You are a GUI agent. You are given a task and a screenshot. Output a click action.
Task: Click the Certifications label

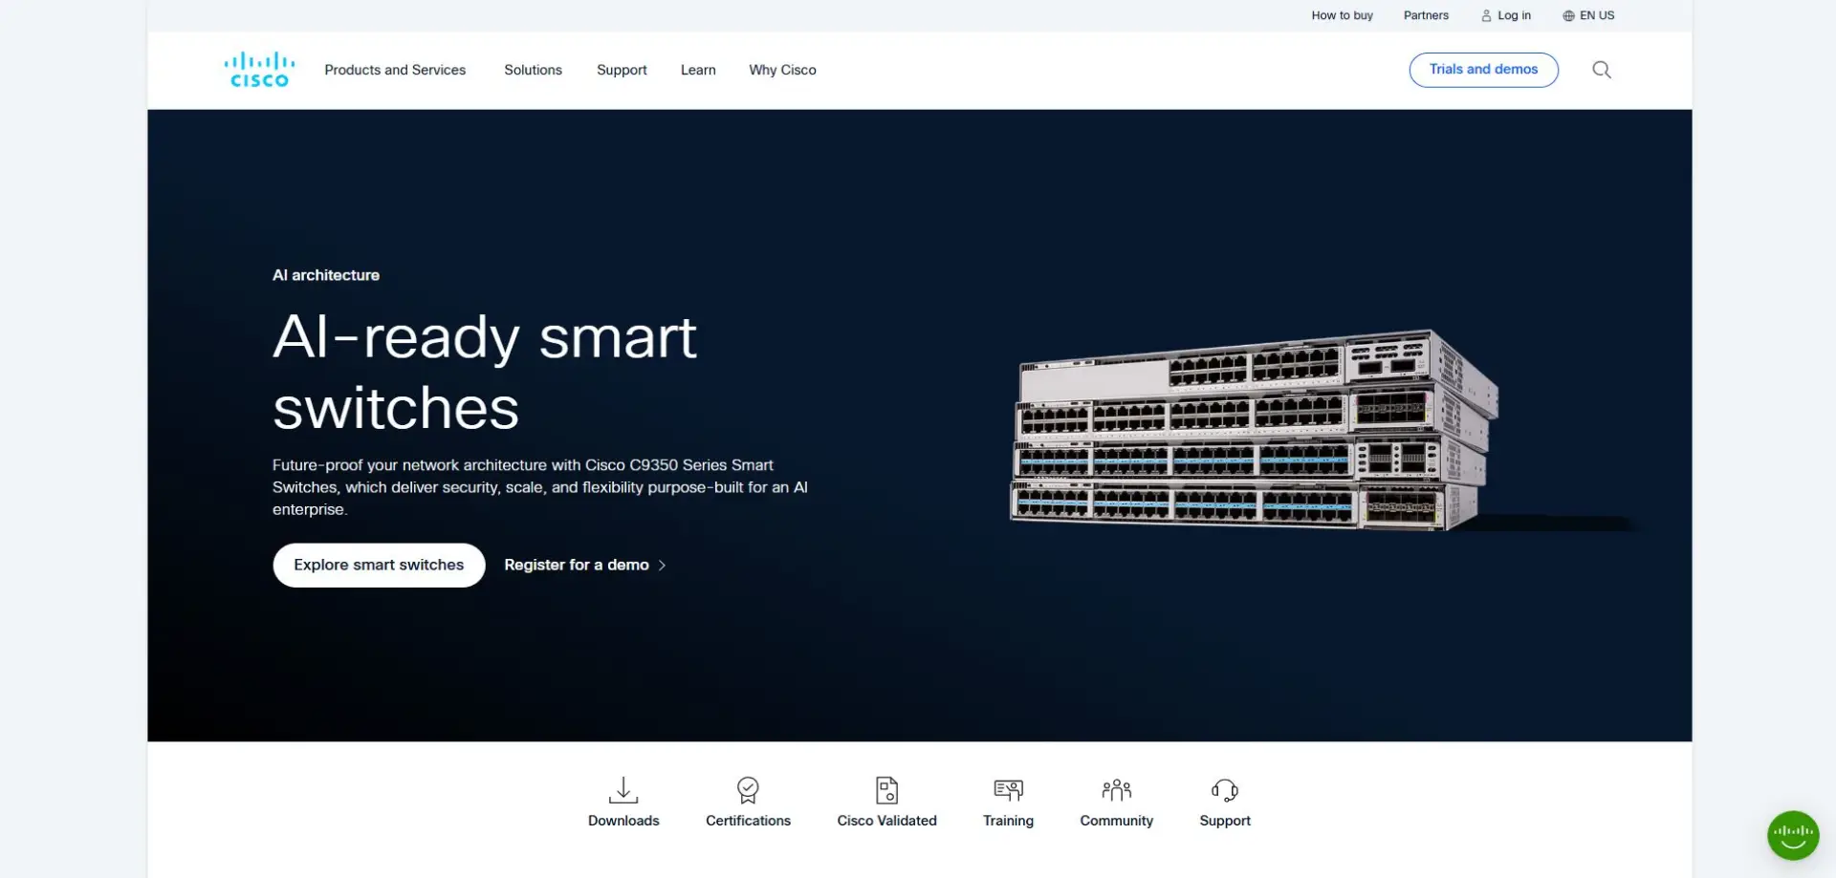pyautogui.click(x=748, y=821)
